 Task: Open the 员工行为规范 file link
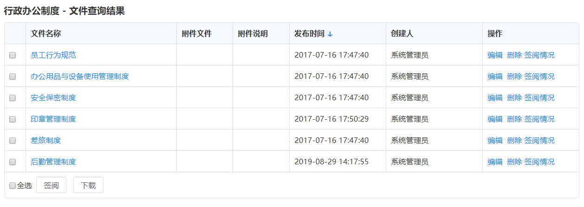coord(53,55)
